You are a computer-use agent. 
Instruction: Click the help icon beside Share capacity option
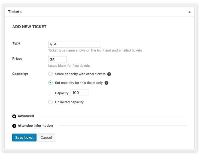pyautogui.click(x=109, y=74)
